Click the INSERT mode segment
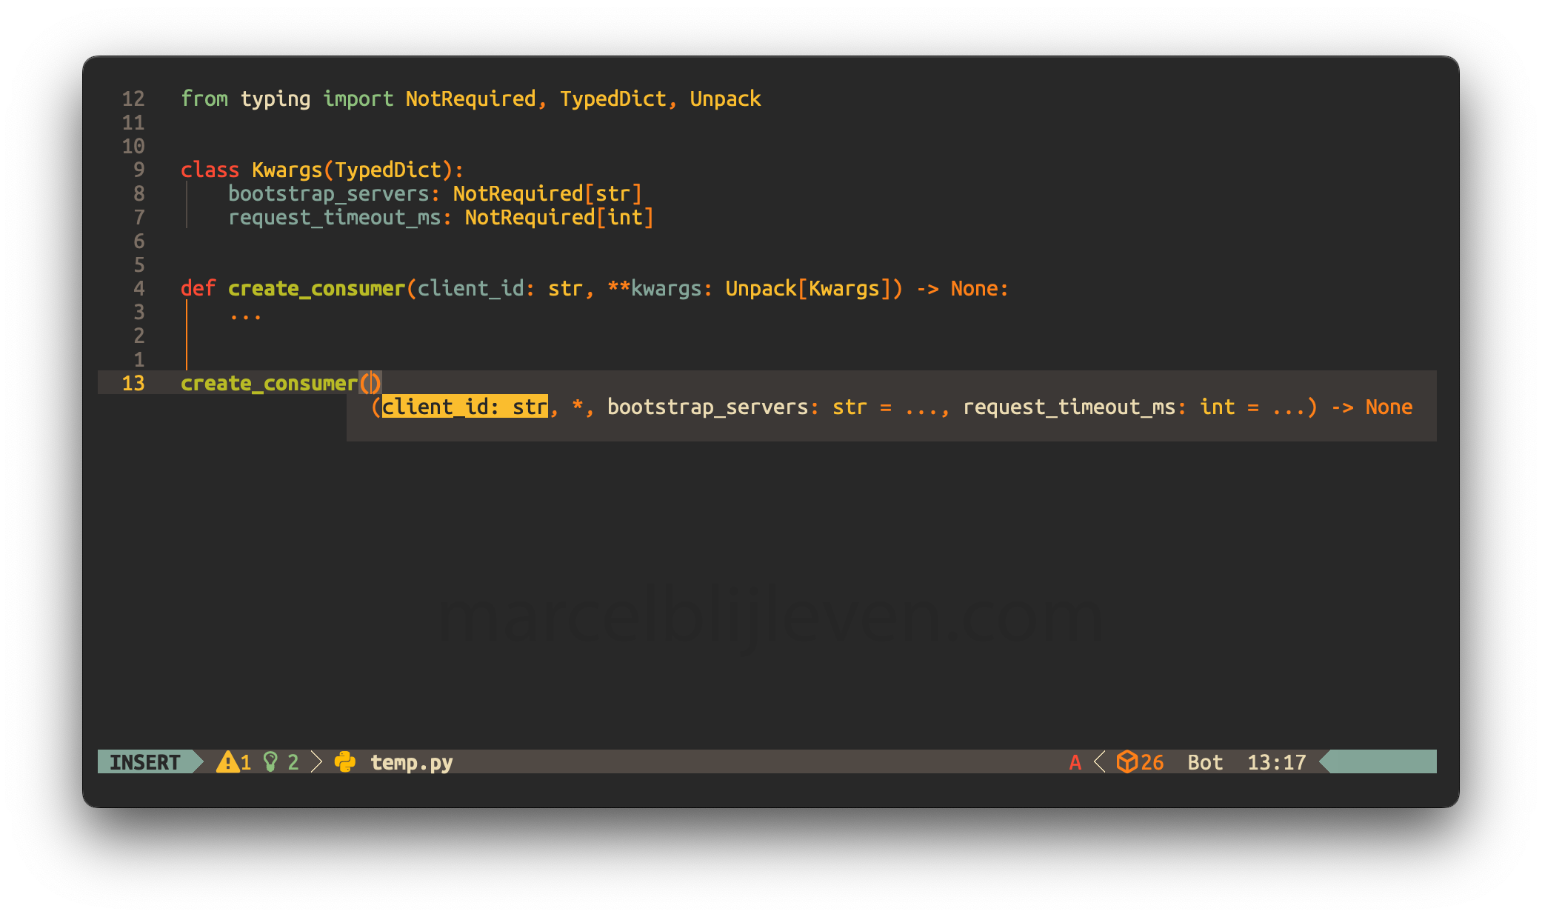The height and width of the screenshot is (917, 1542). [146, 761]
